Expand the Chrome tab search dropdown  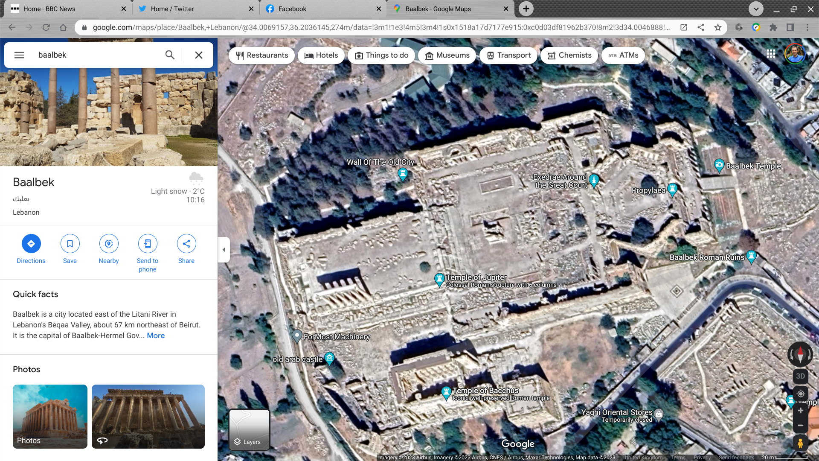point(756,9)
